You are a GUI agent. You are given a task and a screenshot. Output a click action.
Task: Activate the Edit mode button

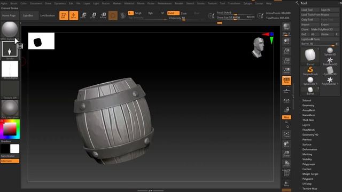(x=64, y=15)
